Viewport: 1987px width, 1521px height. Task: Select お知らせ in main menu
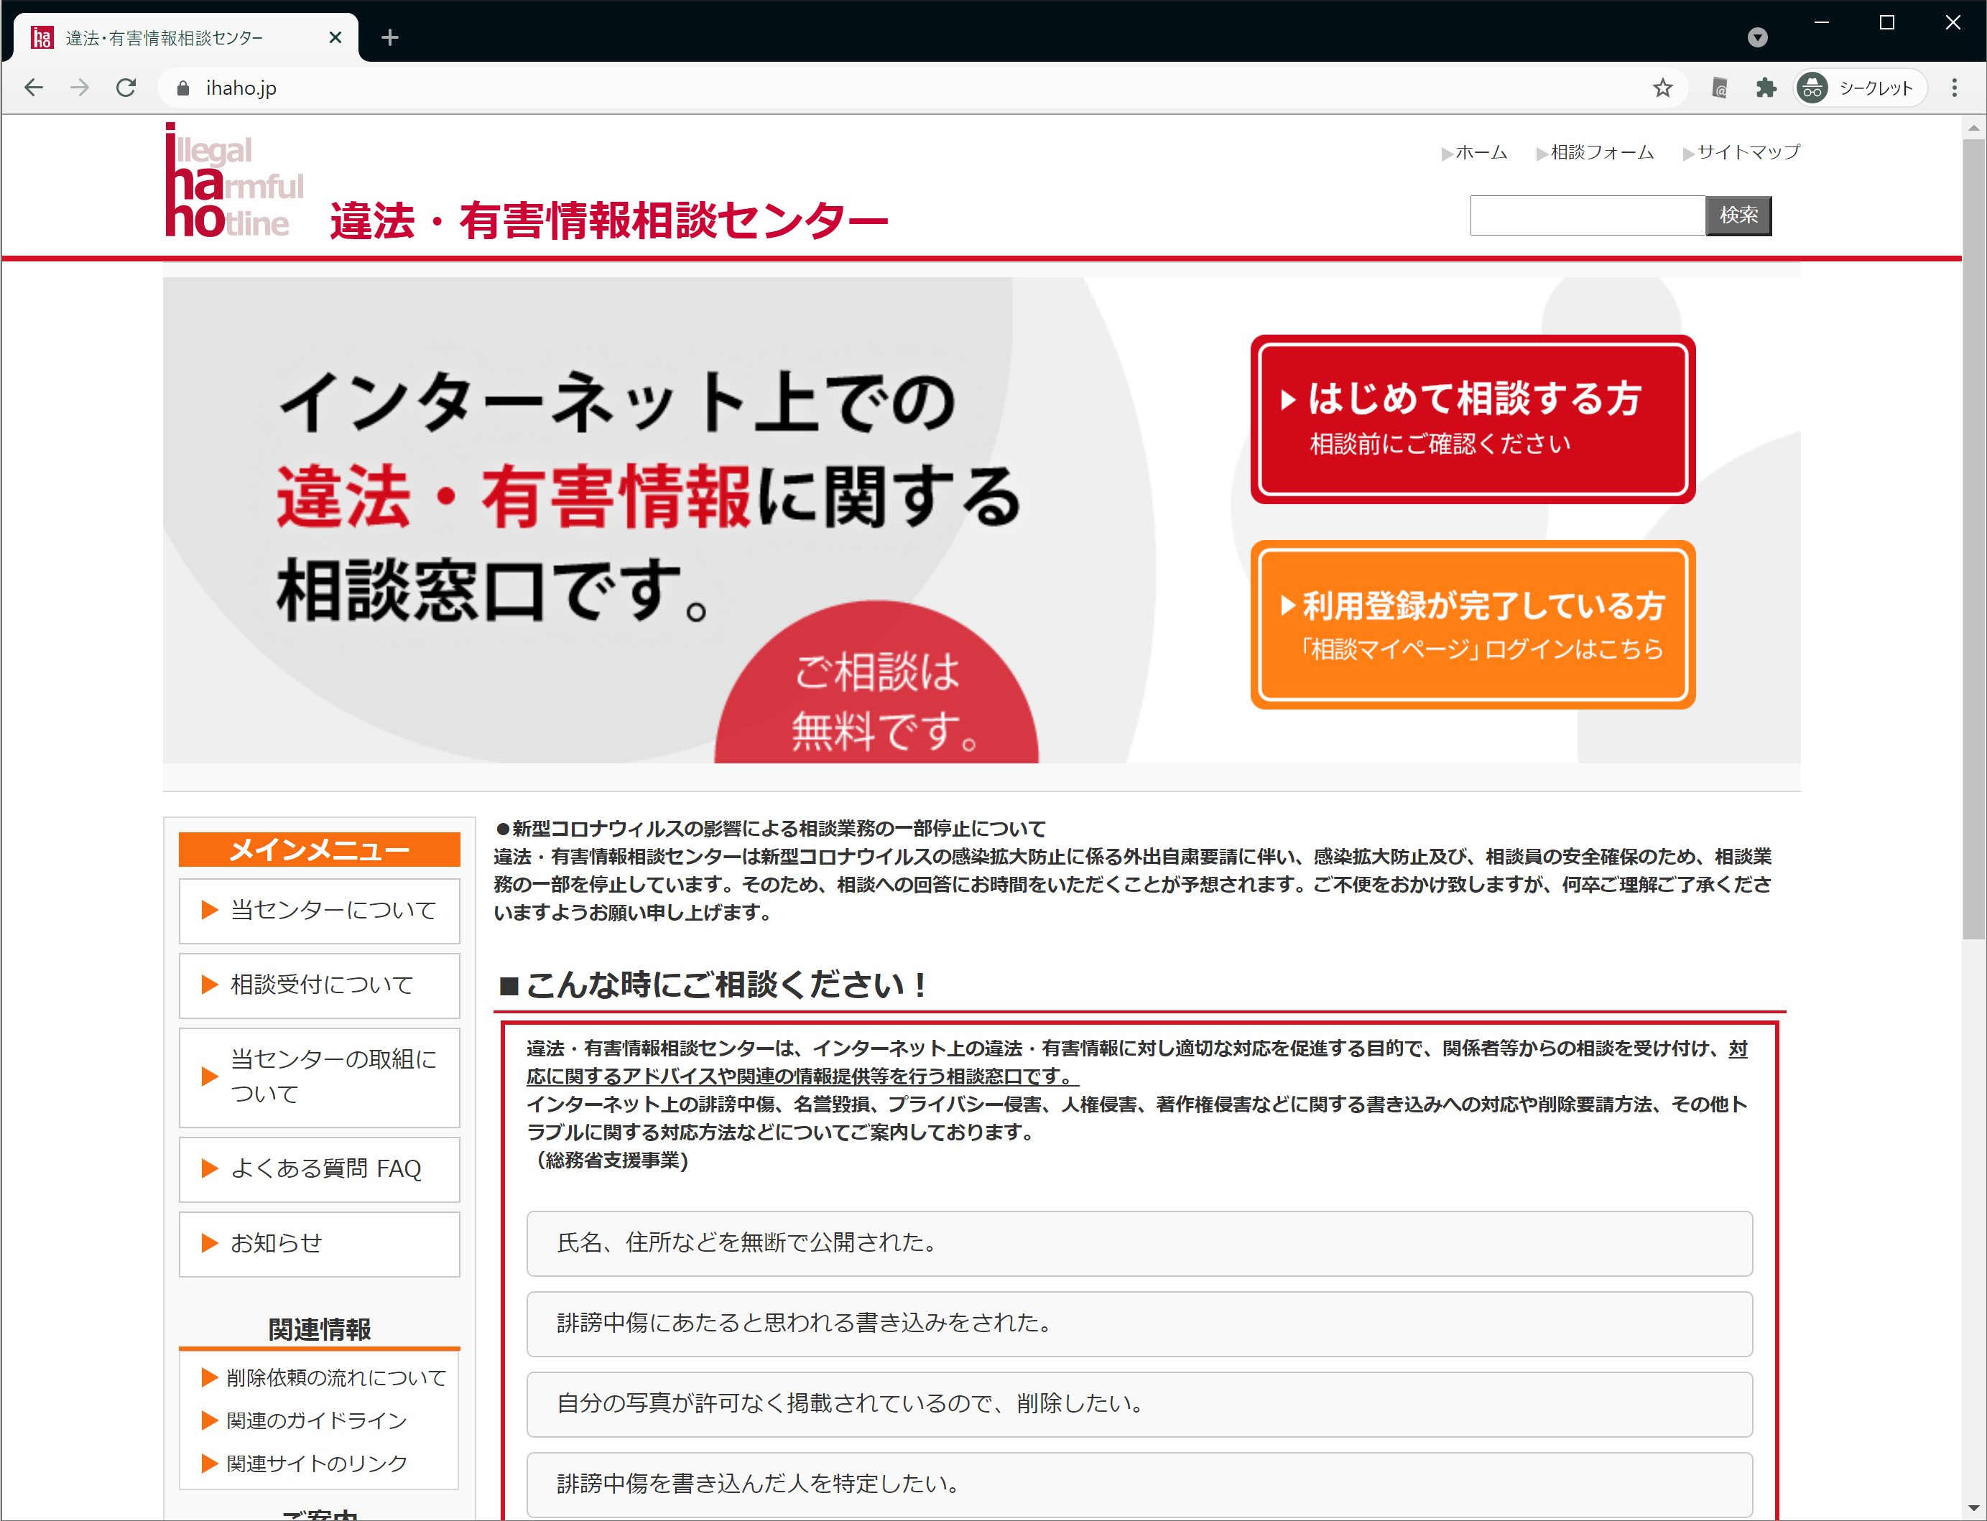(x=320, y=1243)
